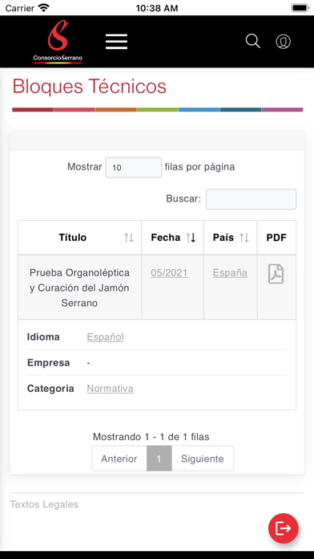Sort table by Fecha column arrows
The image size is (314, 559).
point(191,238)
